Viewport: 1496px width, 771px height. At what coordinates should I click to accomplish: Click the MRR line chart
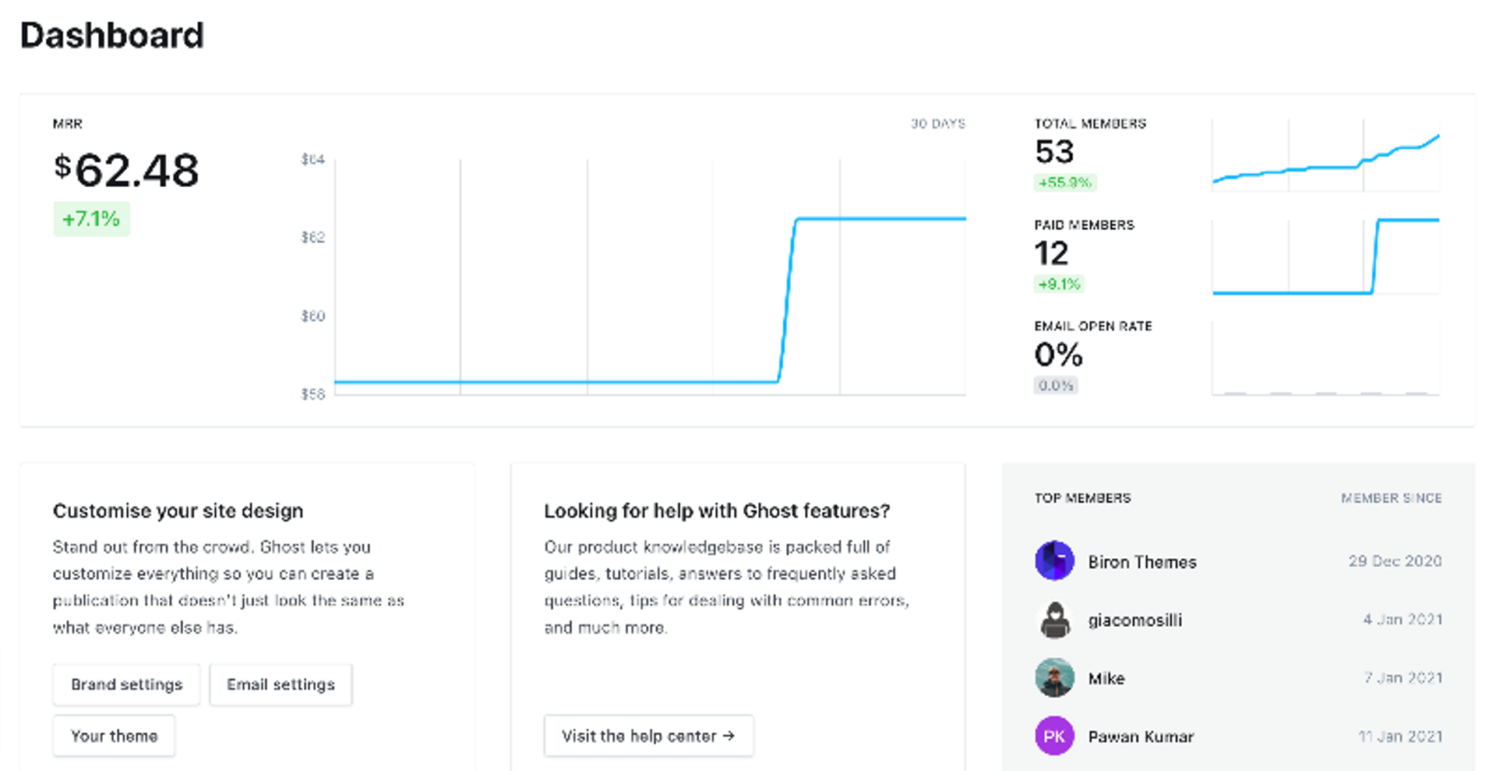click(650, 277)
